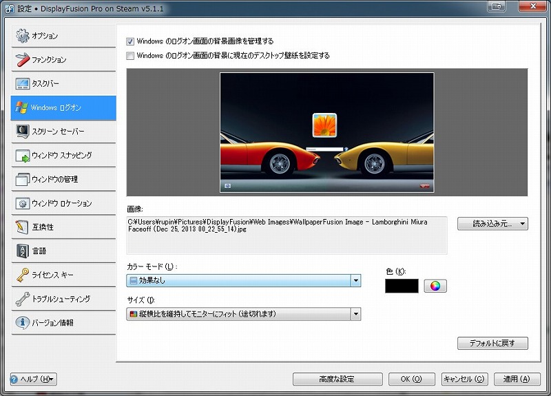Image resolution: width=551 pixels, height=396 pixels.
Task: Click the monitor icon beside タスクバー
Action: [23, 83]
